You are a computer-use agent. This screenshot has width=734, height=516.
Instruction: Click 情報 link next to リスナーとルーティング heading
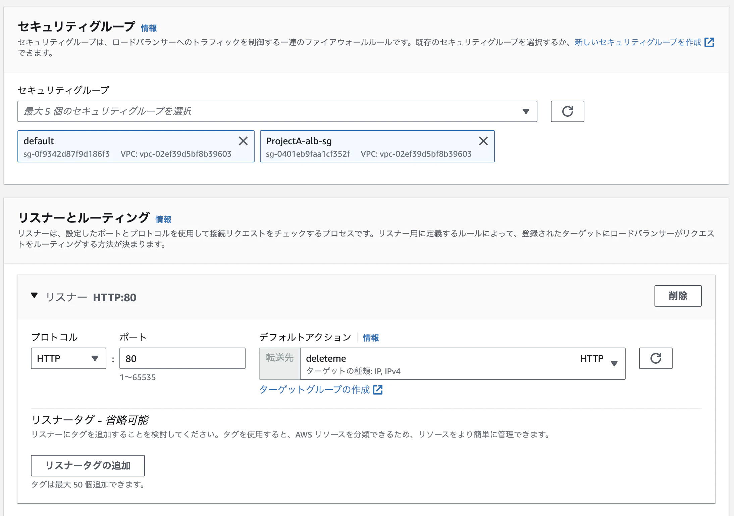(163, 219)
